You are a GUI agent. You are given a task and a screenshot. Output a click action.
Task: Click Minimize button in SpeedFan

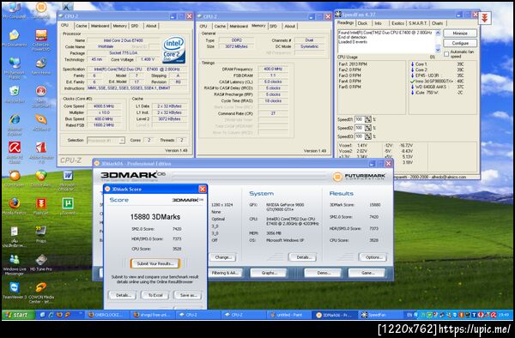point(460,33)
